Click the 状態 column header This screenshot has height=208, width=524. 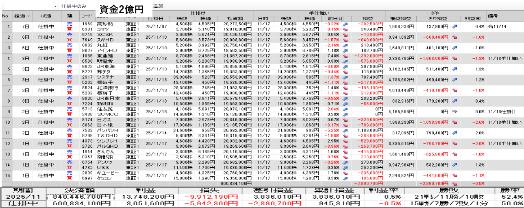(46, 16)
